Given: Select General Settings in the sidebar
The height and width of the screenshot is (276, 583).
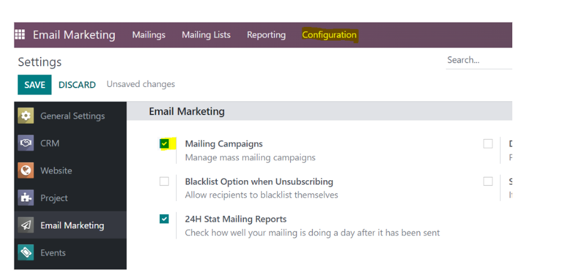Looking at the screenshot, I should (73, 116).
